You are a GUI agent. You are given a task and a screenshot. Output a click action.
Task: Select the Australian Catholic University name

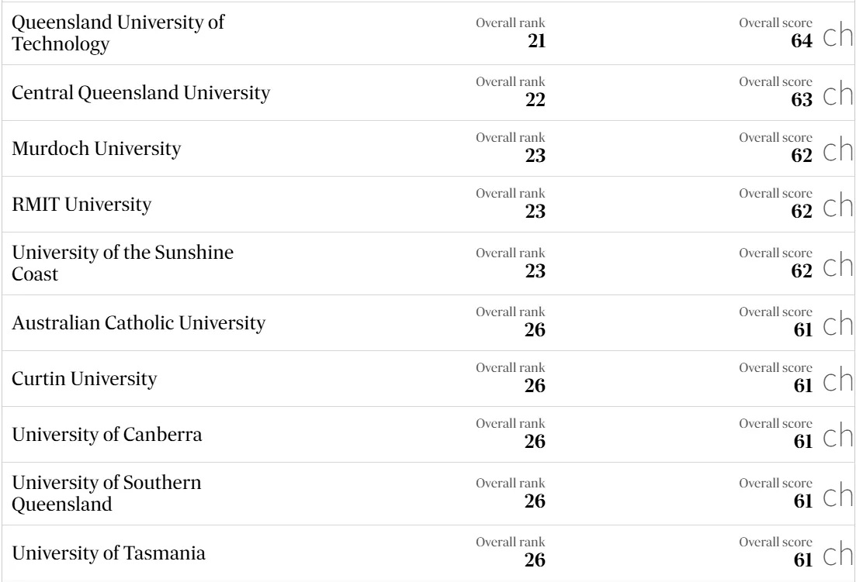click(139, 323)
